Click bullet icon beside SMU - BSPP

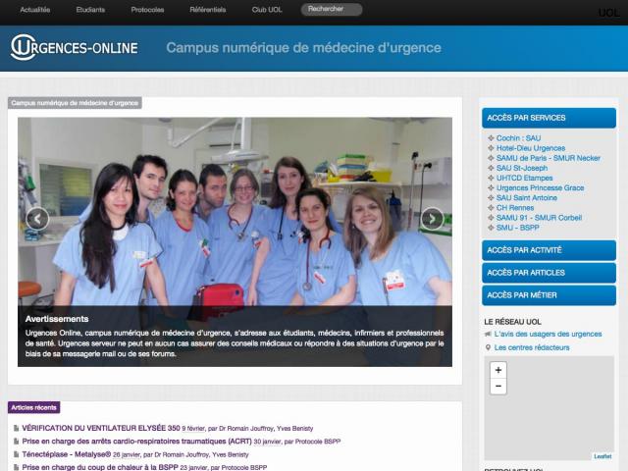(x=491, y=228)
